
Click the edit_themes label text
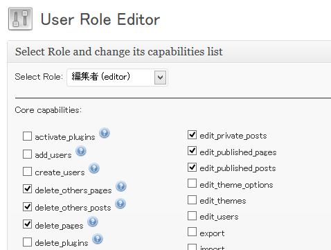(x=223, y=201)
